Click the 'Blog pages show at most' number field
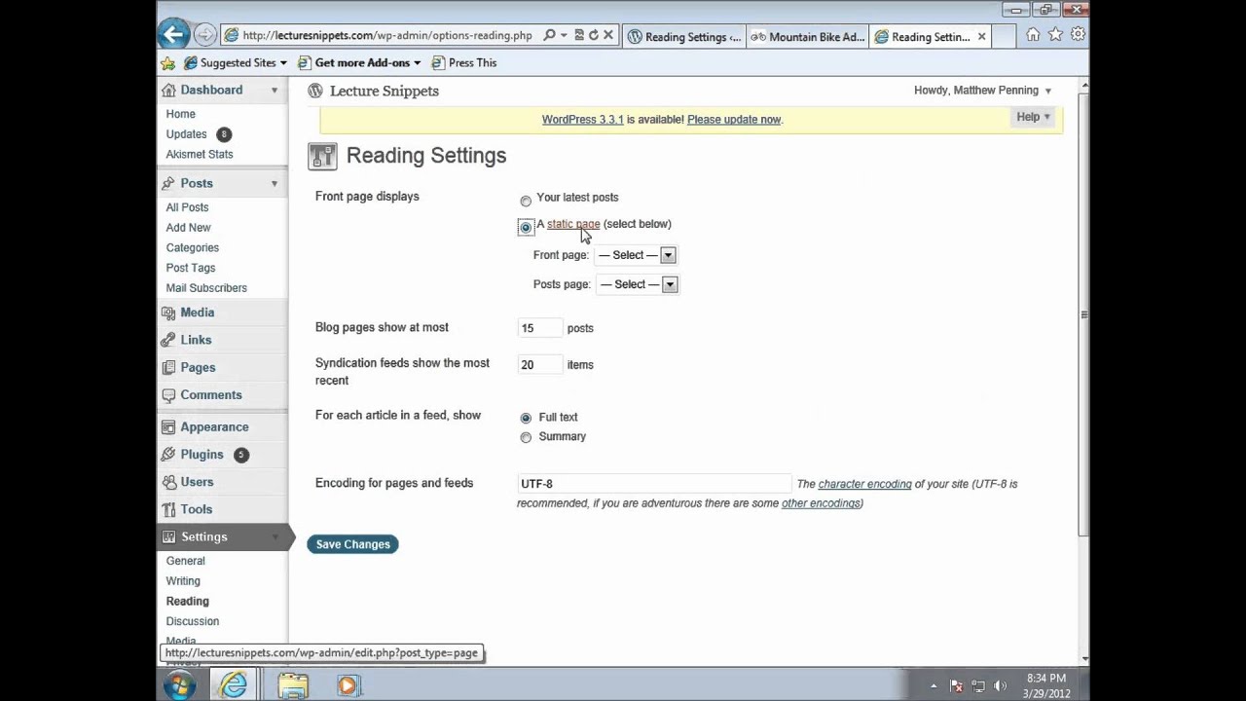 coord(539,328)
